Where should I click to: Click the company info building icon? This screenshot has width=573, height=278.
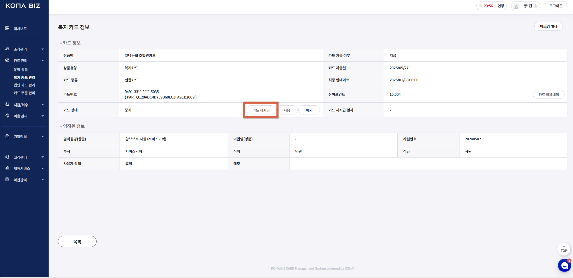(7, 136)
